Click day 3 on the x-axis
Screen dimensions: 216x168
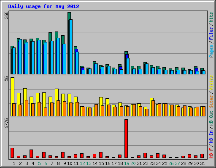[27, 163]
